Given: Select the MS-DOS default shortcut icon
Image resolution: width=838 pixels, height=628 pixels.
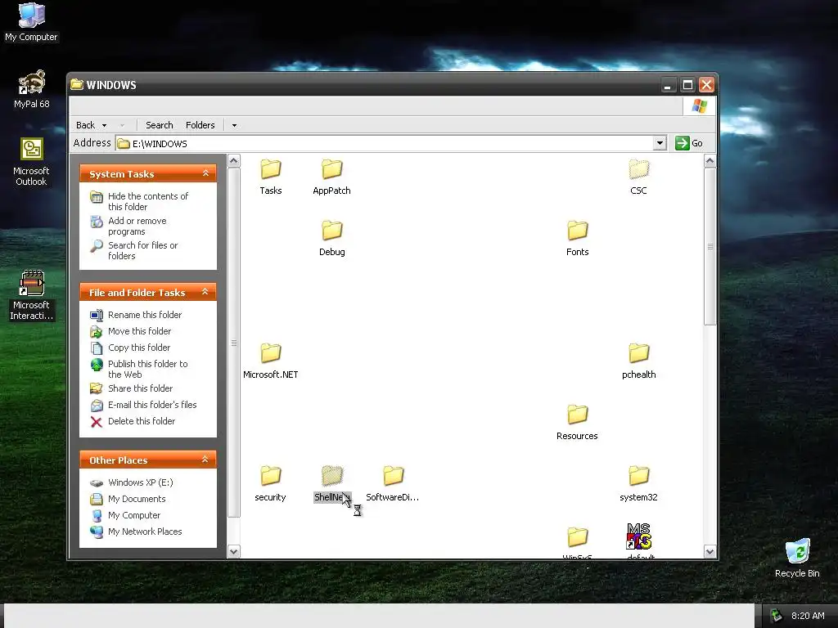Looking at the screenshot, I should [638, 536].
